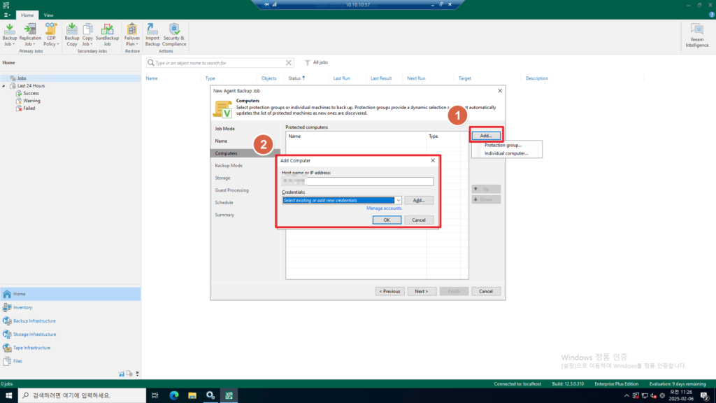Click Next in the wizard

pyautogui.click(x=422, y=291)
